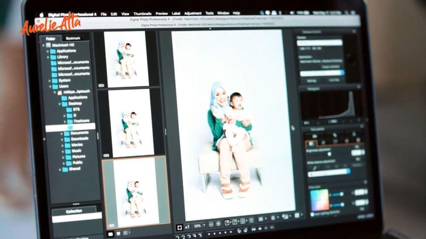Open the Apple menu
The width and height of the screenshot is (426, 239).
coord(41,15)
